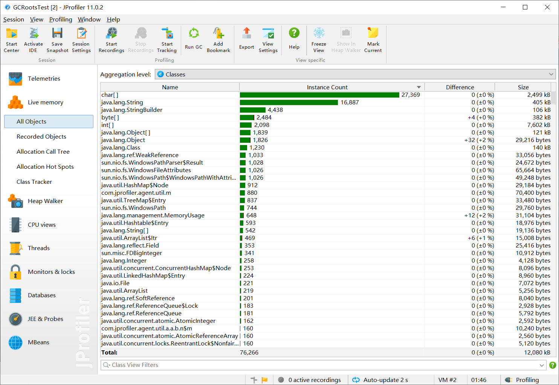Select the java.lang.ref.WeakReference row
The image size is (559, 385).
(326, 155)
